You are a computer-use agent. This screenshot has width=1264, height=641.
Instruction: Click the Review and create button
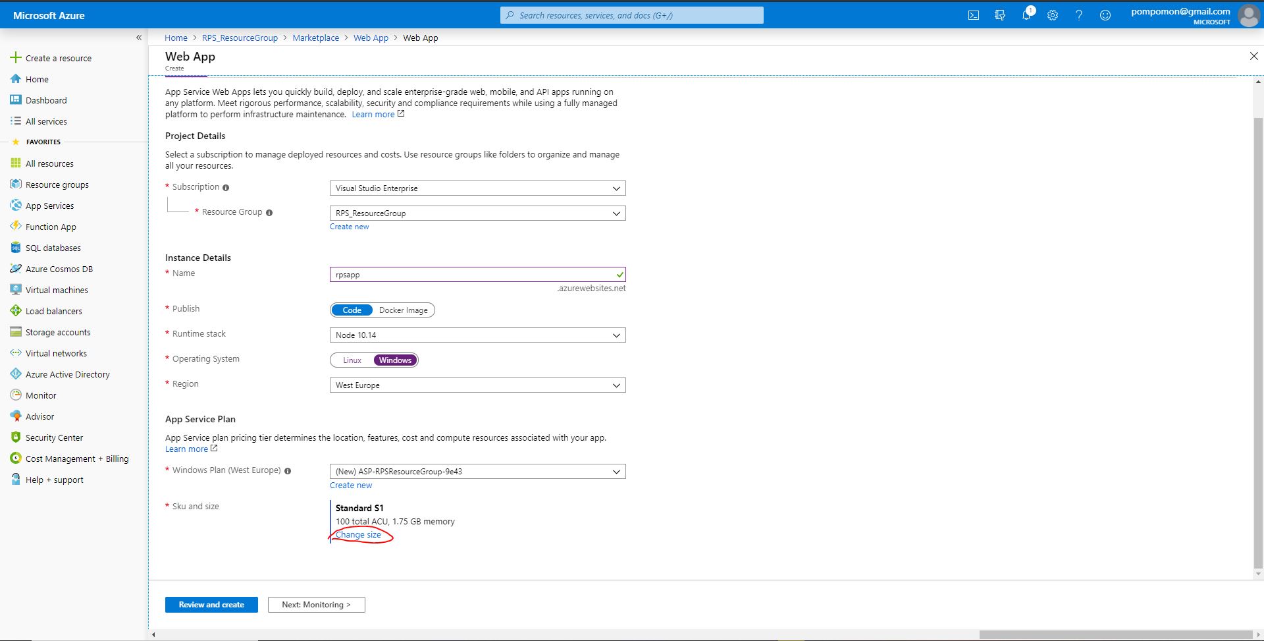(211, 605)
